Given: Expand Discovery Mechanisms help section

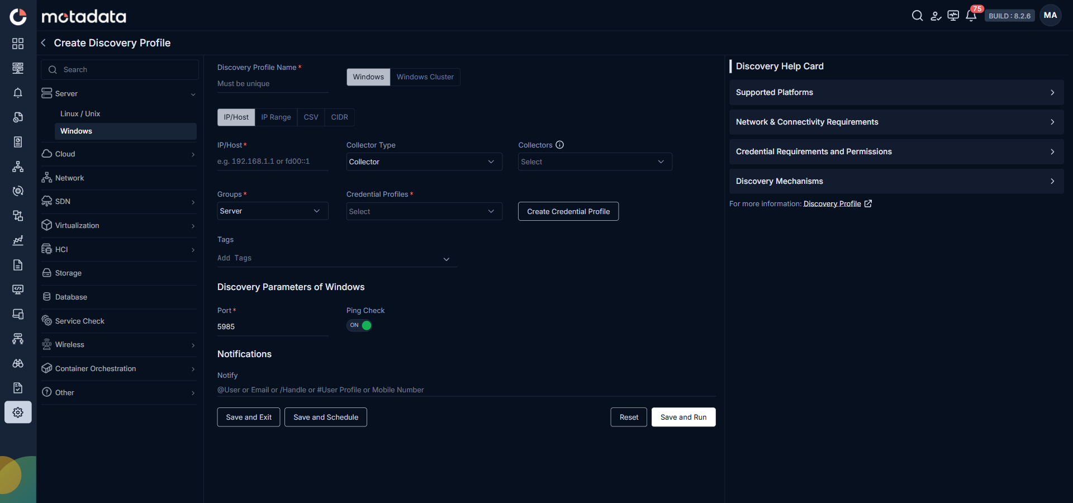Looking at the screenshot, I should point(896,181).
